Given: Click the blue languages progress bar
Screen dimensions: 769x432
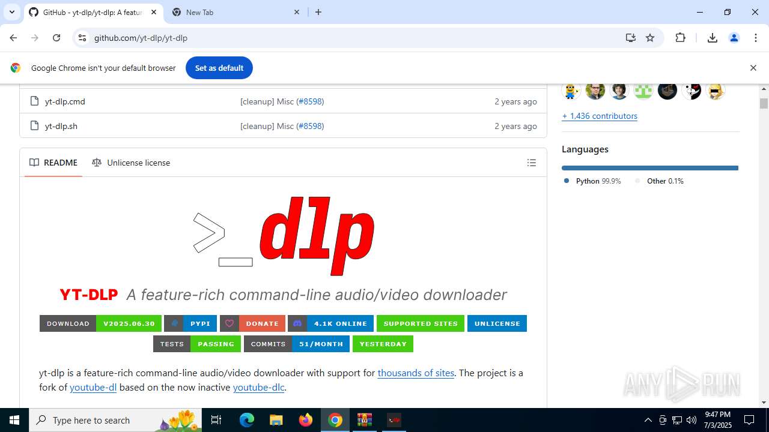Looking at the screenshot, I should coord(649,168).
